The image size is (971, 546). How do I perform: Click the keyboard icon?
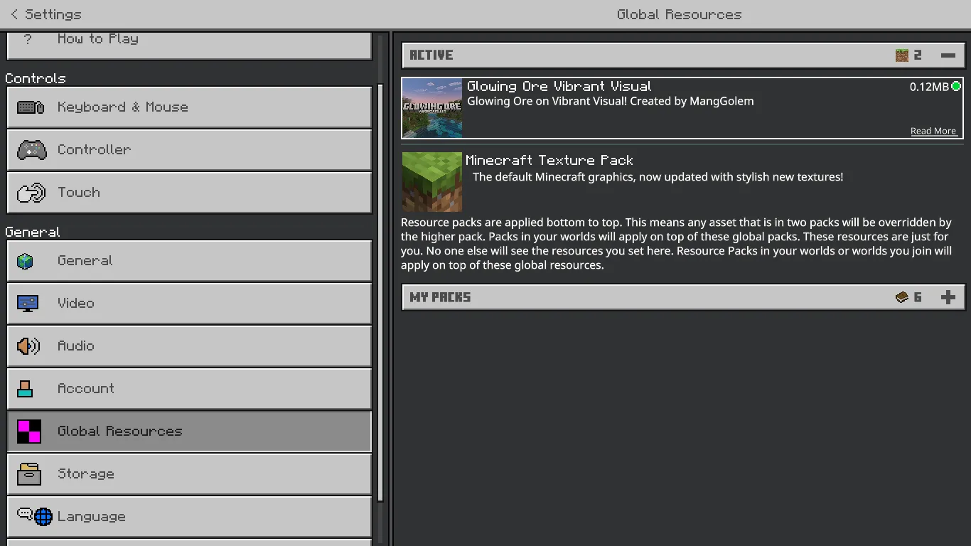[x=31, y=107]
